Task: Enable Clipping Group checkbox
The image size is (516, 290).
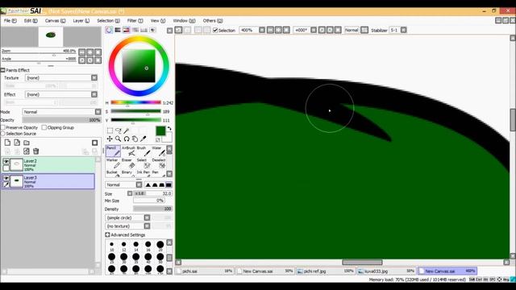Action: [x=44, y=127]
